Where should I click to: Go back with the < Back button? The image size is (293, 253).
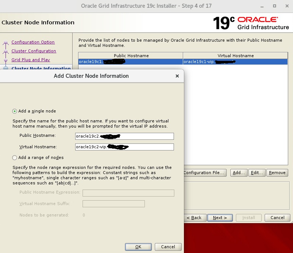[x=195, y=218]
